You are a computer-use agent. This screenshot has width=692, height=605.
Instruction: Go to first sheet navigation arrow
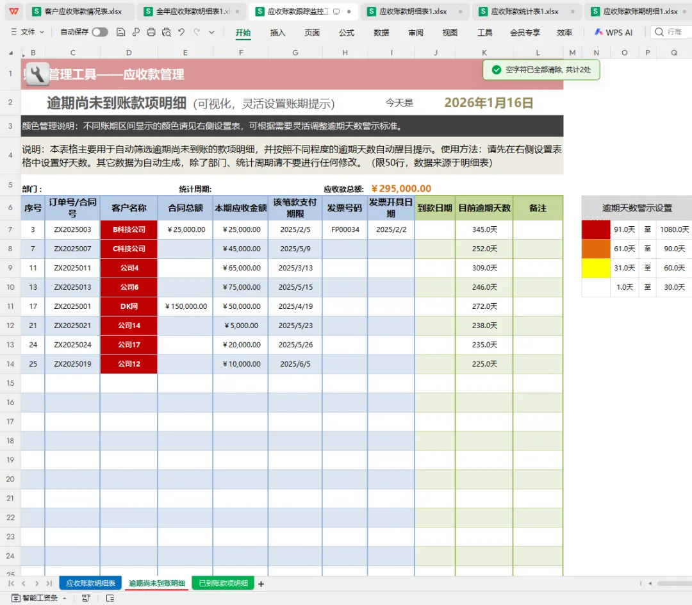[11, 583]
